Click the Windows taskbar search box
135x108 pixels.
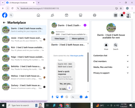coord(25,105)
